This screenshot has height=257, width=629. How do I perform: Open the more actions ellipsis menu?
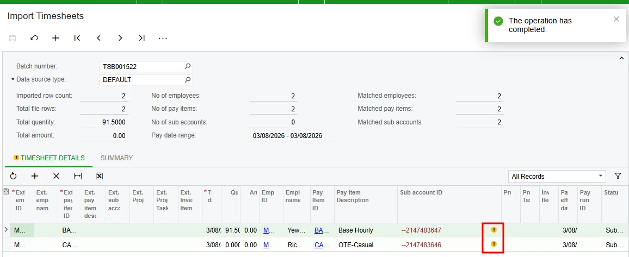pos(163,38)
